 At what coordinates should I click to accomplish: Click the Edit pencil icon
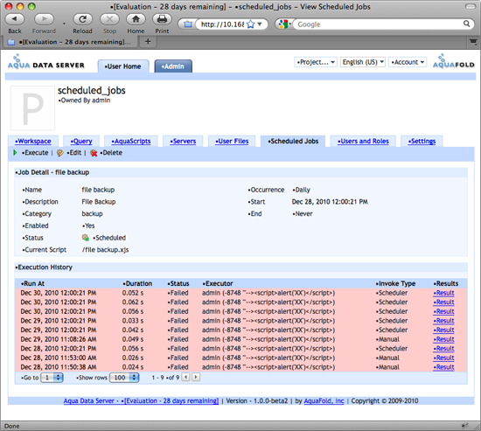click(x=60, y=153)
